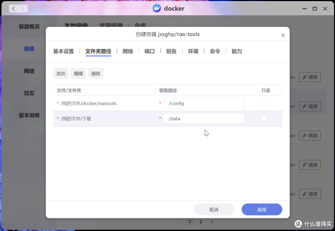Enable read-only for /config mount
Screen dimensions: 335x231
pos(264,103)
